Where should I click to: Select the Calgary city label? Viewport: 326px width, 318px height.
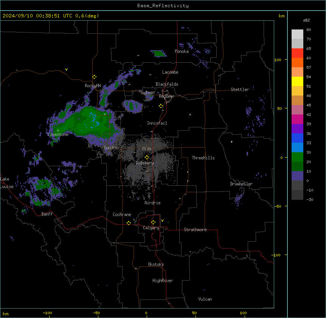click(151, 228)
